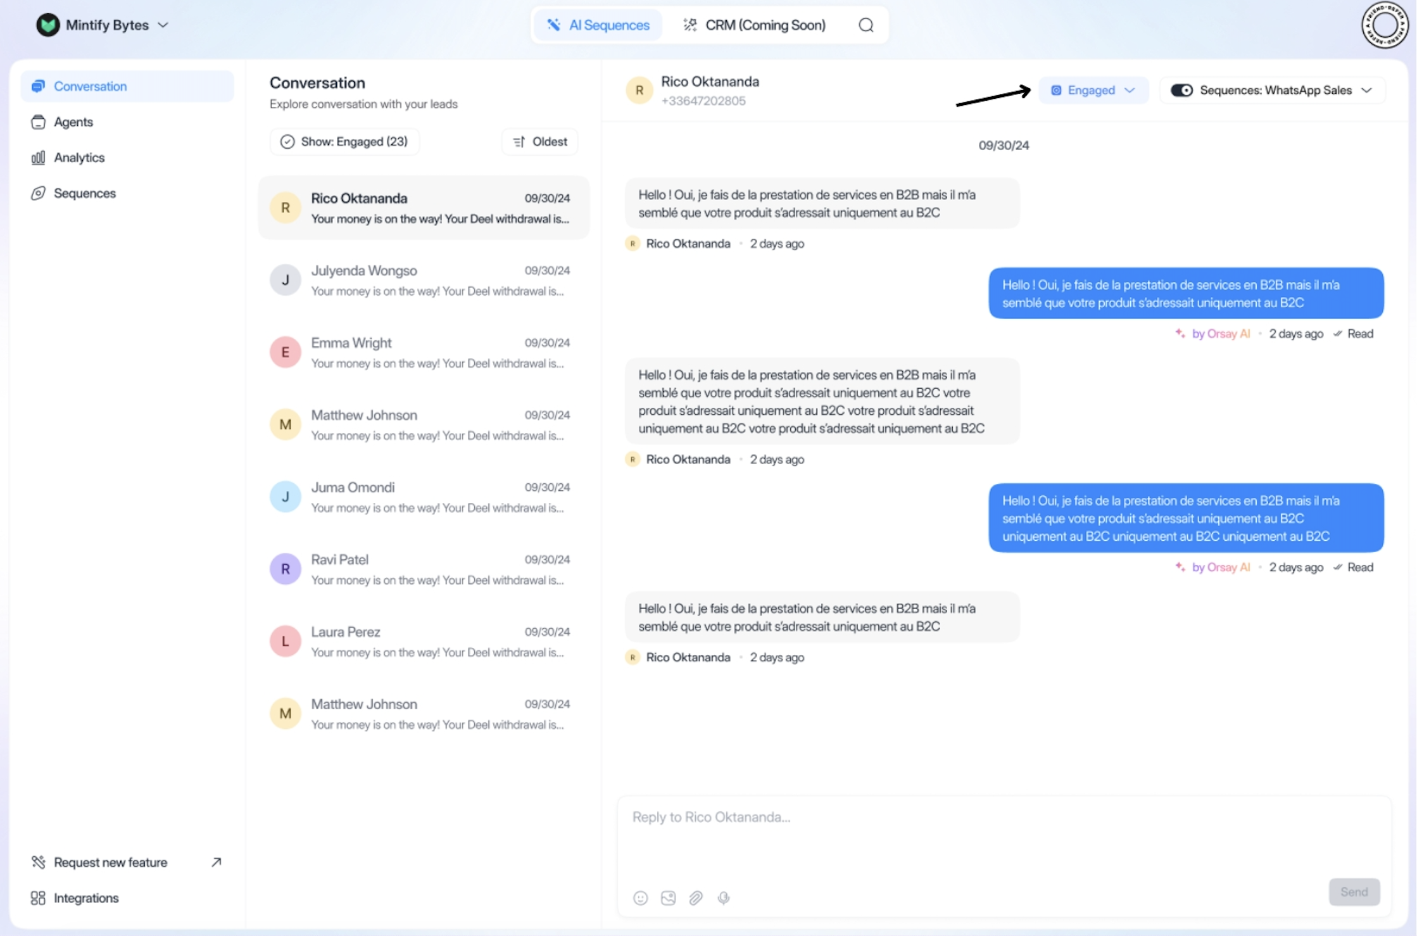
Task: Click the emoji picker icon
Action: [640, 897]
